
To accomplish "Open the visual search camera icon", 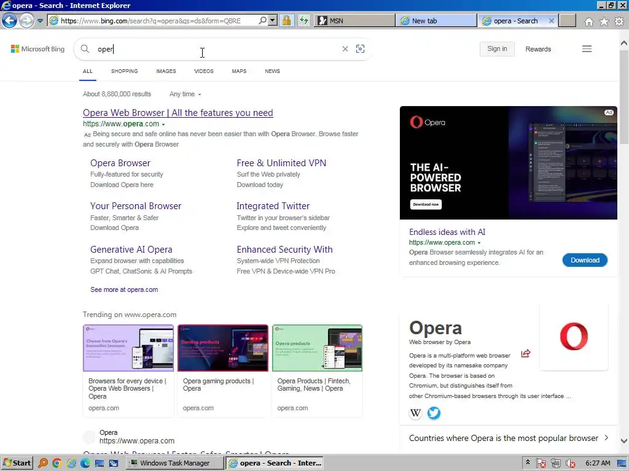I will (360, 49).
